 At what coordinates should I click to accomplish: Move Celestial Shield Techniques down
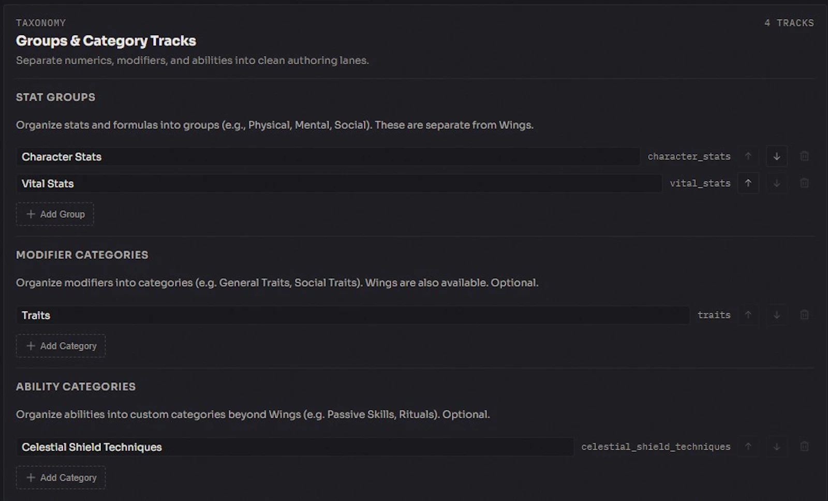click(776, 447)
